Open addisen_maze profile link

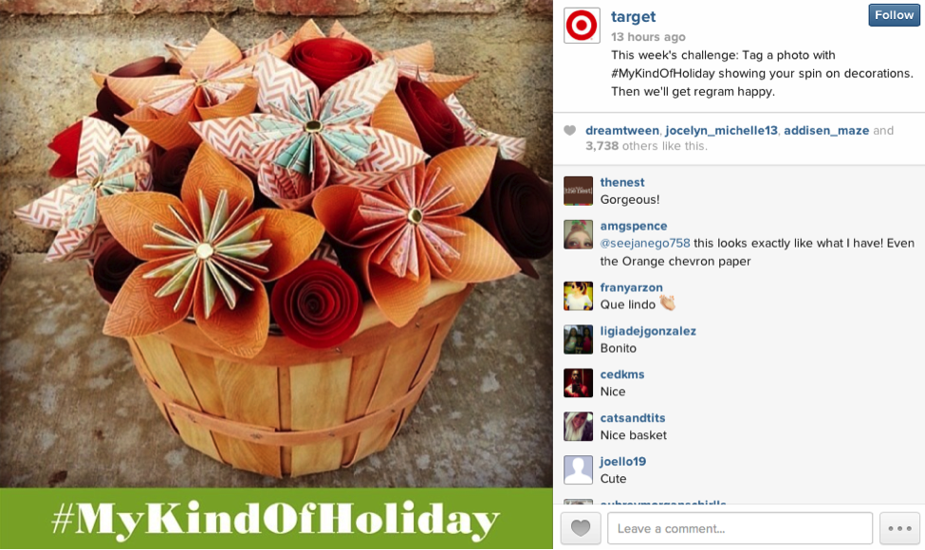(x=826, y=130)
